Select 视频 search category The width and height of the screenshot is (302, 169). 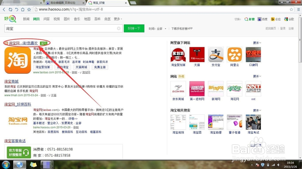57,19
